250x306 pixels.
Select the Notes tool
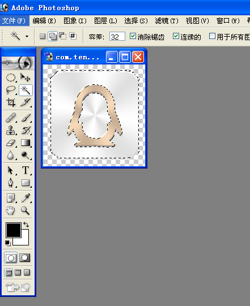(11, 198)
